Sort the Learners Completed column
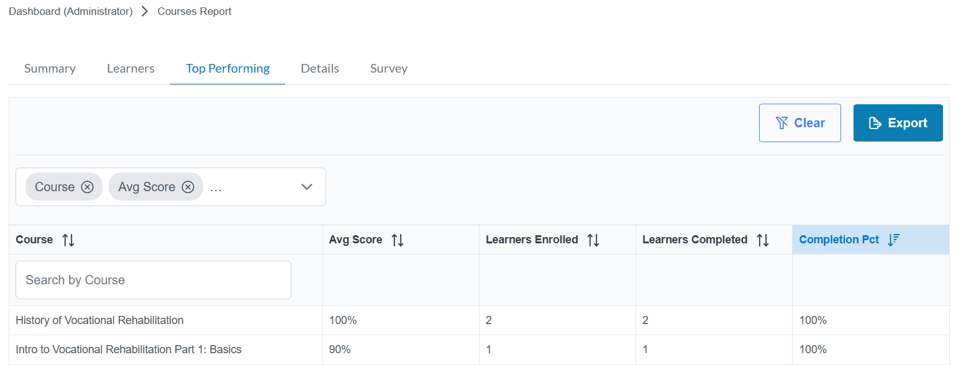The width and height of the screenshot is (961, 365). click(763, 240)
